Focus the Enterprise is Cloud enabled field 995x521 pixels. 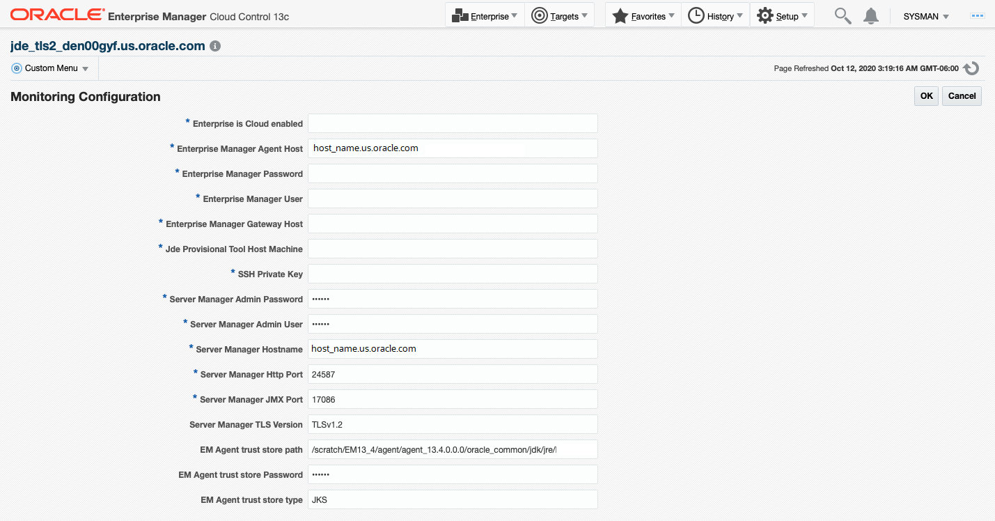(x=453, y=123)
